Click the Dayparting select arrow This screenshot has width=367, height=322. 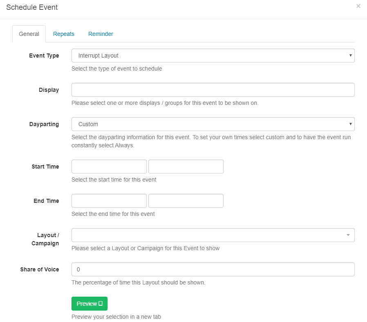350,124
